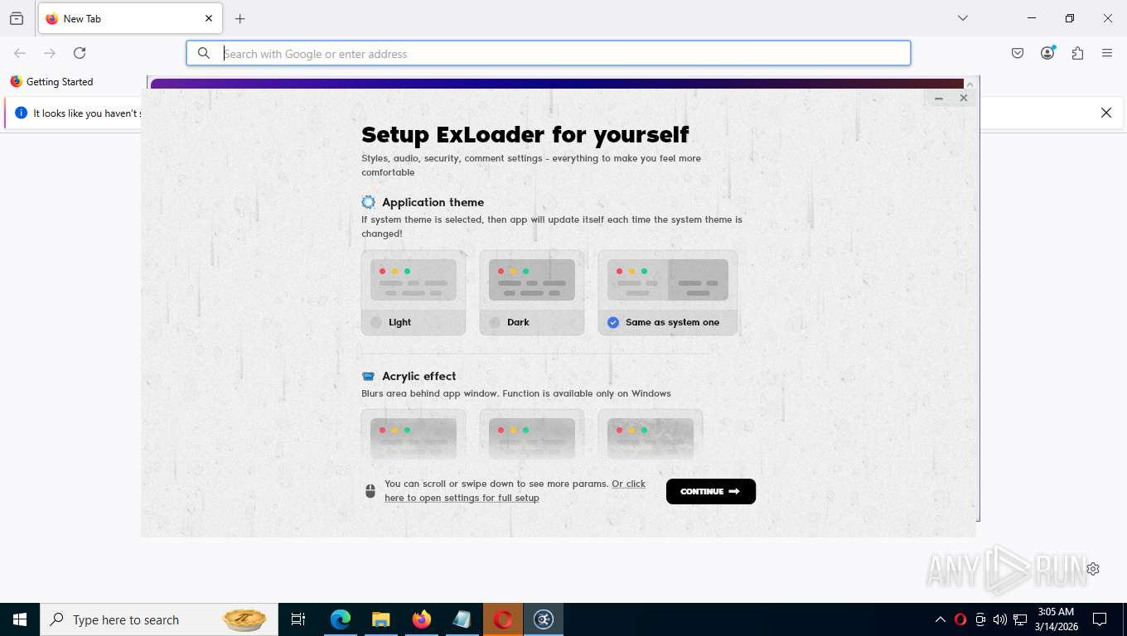Switch to the New Tab tab

[129, 18]
